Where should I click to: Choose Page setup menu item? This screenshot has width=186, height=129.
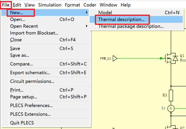23,97
